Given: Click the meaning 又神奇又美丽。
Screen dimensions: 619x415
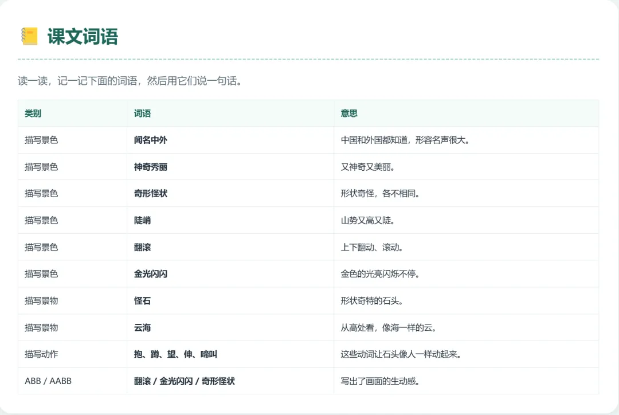Looking at the screenshot, I should (368, 167).
